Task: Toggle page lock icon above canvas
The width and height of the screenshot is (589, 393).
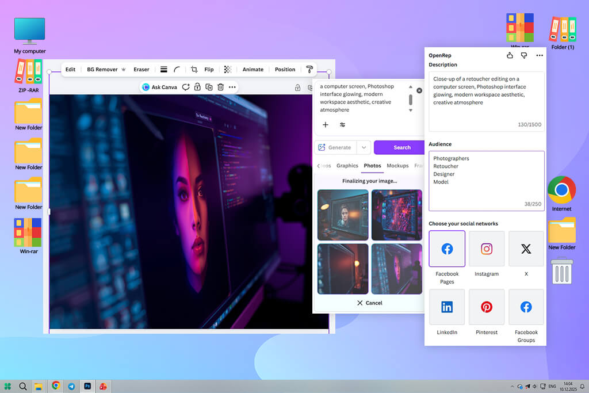Action: coord(297,88)
